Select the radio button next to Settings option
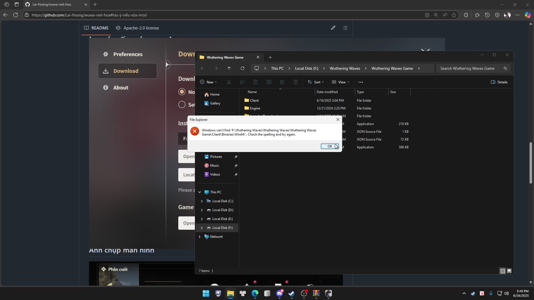The width and height of the screenshot is (534, 300). tap(182, 104)
